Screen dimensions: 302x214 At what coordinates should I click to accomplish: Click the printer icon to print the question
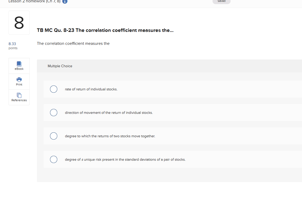(x=19, y=80)
